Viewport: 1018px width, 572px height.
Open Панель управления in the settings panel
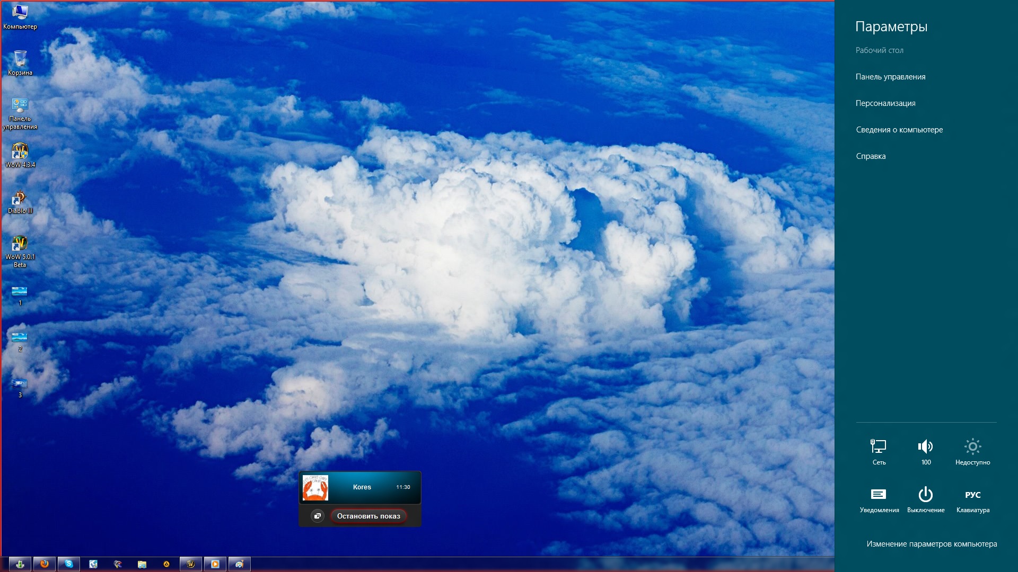click(890, 77)
